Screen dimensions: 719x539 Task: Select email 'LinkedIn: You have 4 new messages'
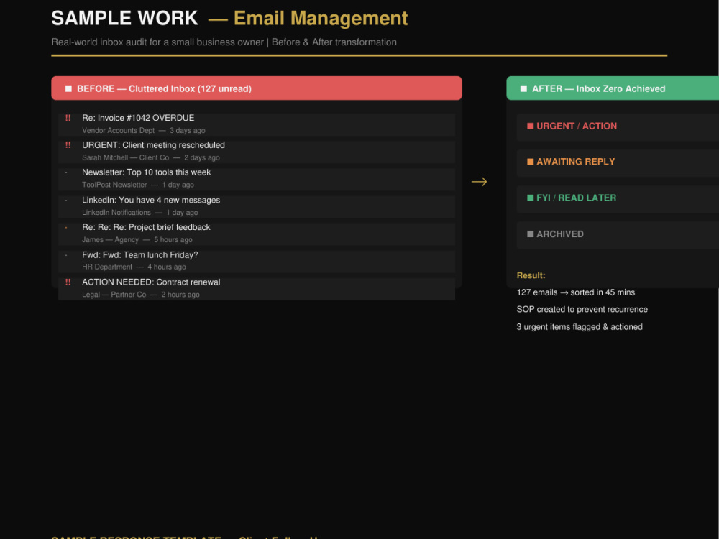(257, 207)
